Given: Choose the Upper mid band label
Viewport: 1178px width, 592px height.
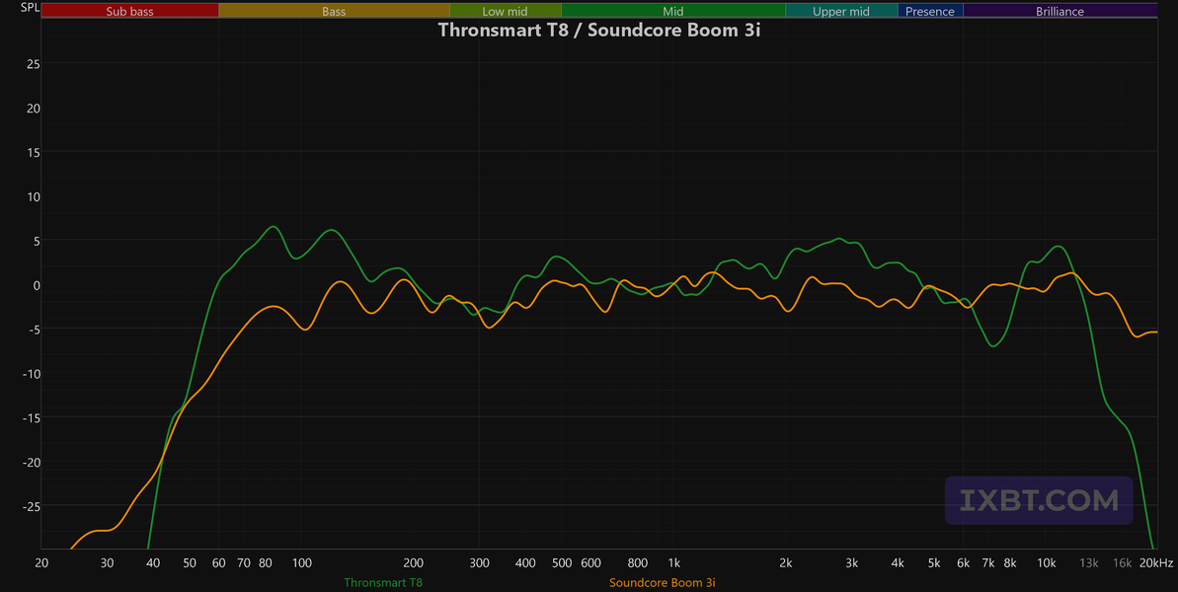Looking at the screenshot, I should pyautogui.click(x=841, y=11).
